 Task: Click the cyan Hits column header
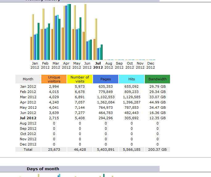click(x=132, y=79)
